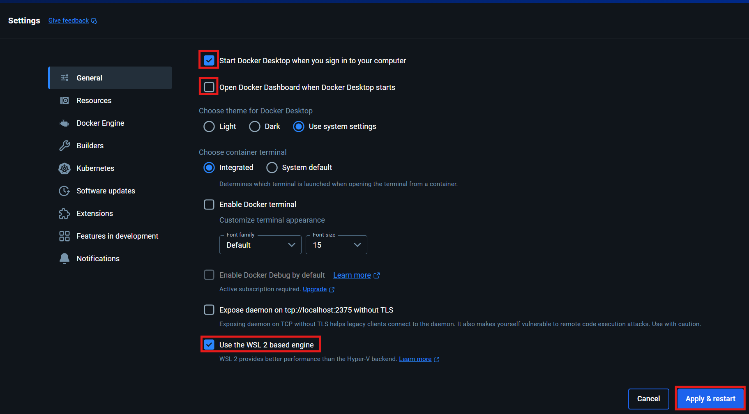Open the Resources settings section

pos(110,101)
